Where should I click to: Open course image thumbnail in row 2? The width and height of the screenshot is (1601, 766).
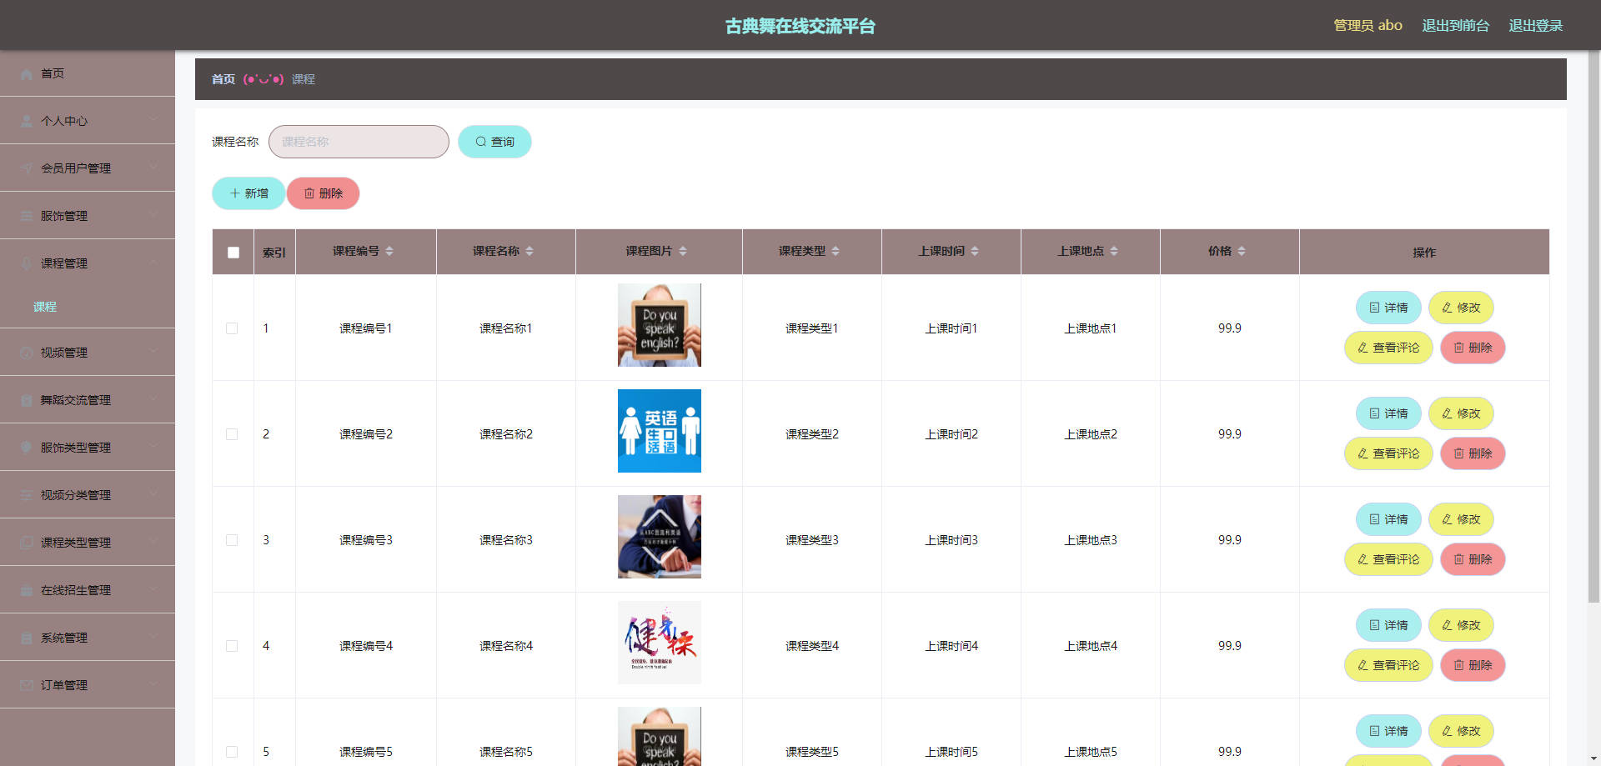[x=659, y=431]
